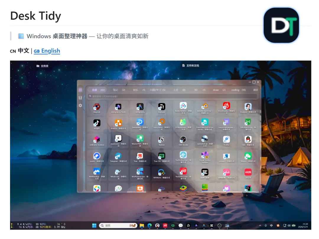The width and height of the screenshot is (319, 239).
Task: Launch JetBrains Toolbox icon
Action: click(97, 139)
